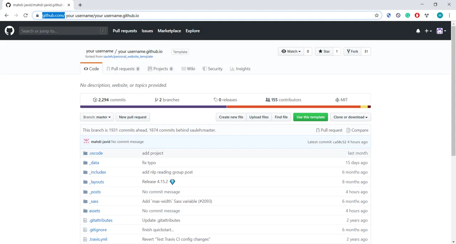Viewport: 456px width, 244px height.
Task: Click the Compare link
Action: (x=357, y=130)
